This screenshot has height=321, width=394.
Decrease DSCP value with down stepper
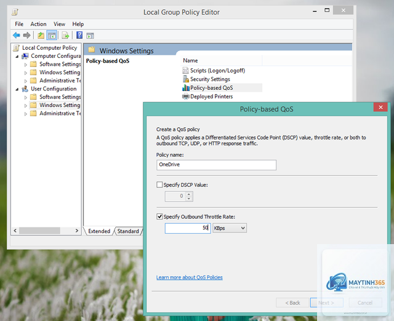[189, 199]
